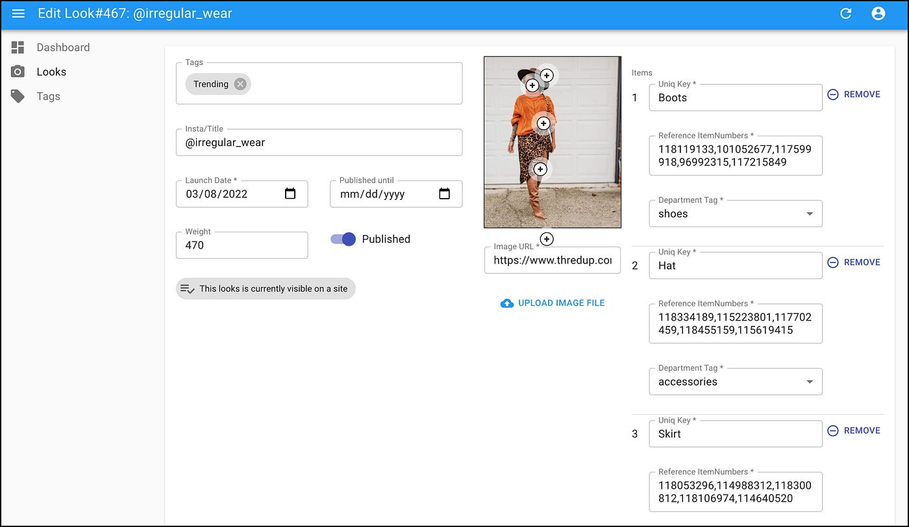Click the look photo thumbnail
Screen dimensions: 909x527
click(x=553, y=142)
